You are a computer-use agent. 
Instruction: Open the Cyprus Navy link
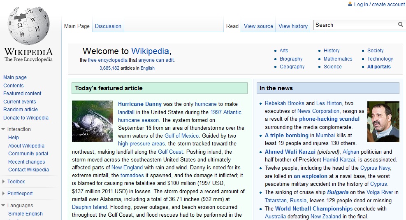[375, 168]
